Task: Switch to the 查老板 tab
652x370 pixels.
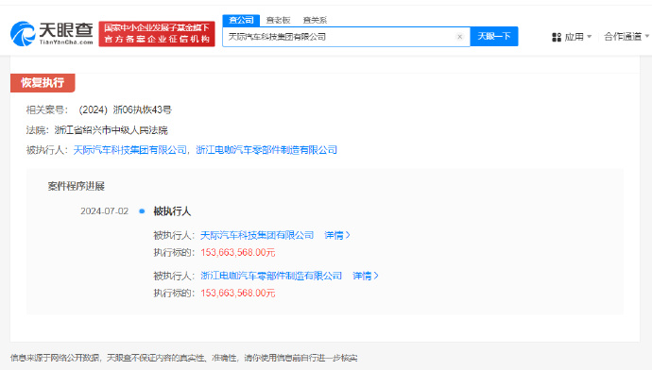Action: 278,20
